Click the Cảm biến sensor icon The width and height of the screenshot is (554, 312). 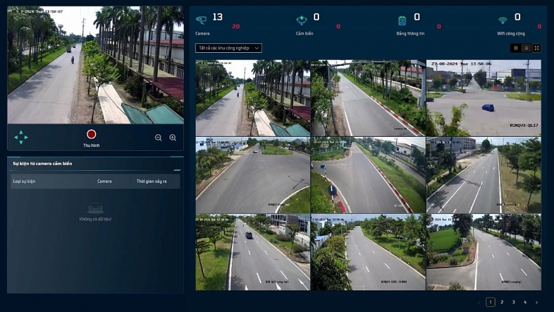click(302, 20)
